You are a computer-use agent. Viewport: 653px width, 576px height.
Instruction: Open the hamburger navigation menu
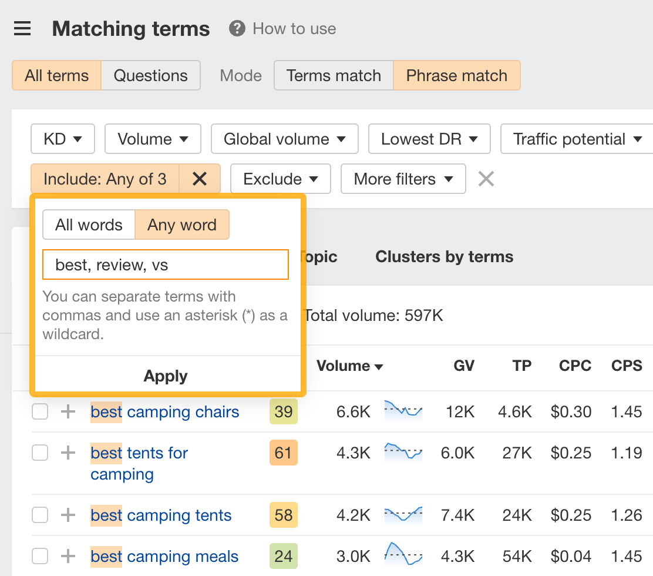22,28
